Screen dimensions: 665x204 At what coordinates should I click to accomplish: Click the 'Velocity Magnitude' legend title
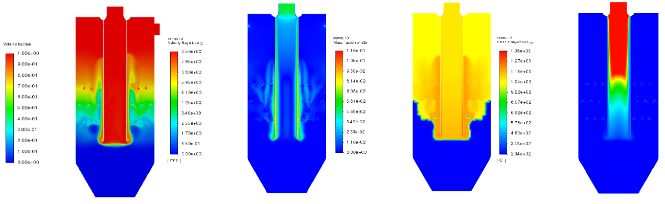point(185,43)
